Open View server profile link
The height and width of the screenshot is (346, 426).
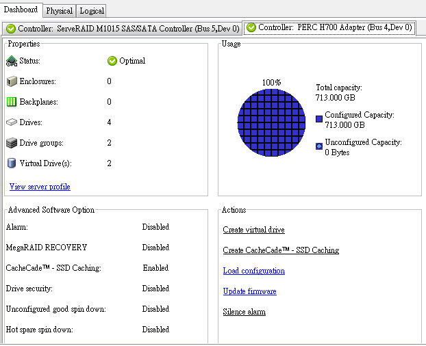40,187
